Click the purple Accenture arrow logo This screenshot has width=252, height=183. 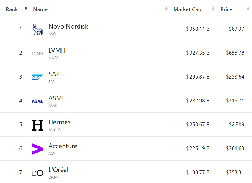coord(38,149)
